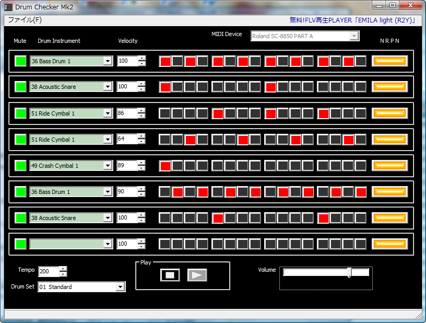Mute the 49 Crash Cymbal 1 row

tap(21, 166)
